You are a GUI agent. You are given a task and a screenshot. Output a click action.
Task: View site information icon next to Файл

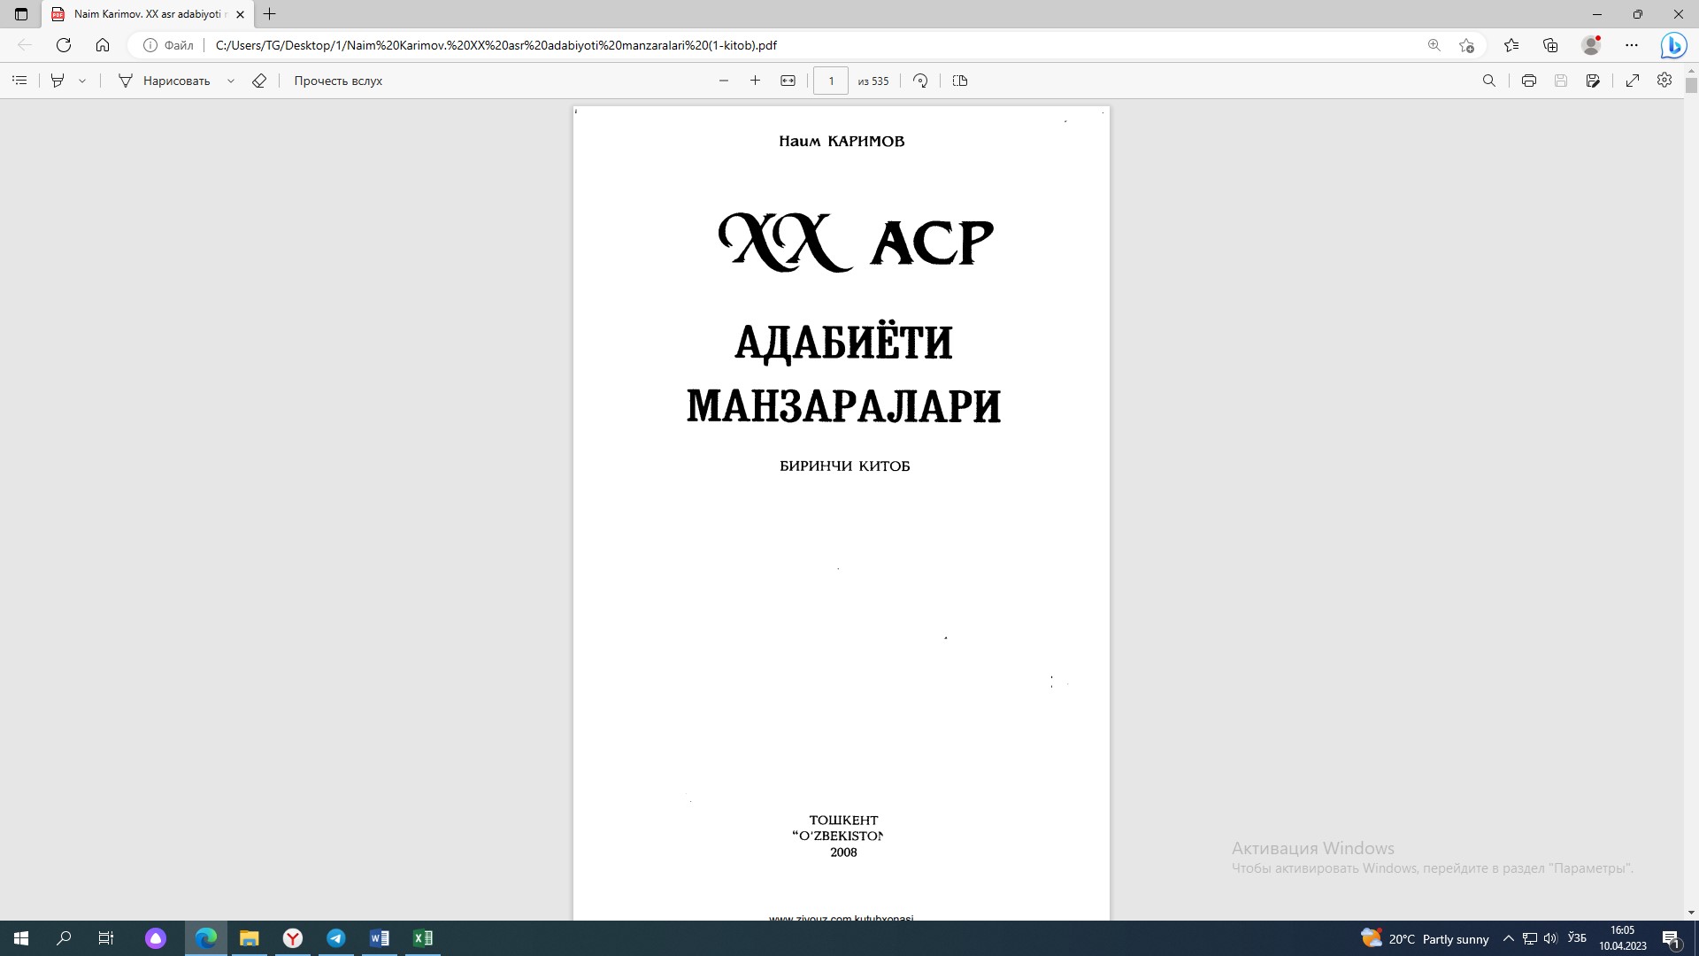(150, 45)
